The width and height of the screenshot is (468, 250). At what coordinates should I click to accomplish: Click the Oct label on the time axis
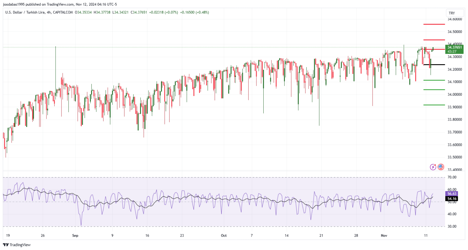pos(223,236)
